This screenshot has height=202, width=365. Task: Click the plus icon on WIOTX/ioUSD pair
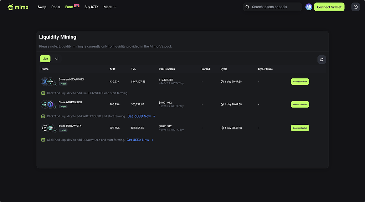click(x=55, y=107)
